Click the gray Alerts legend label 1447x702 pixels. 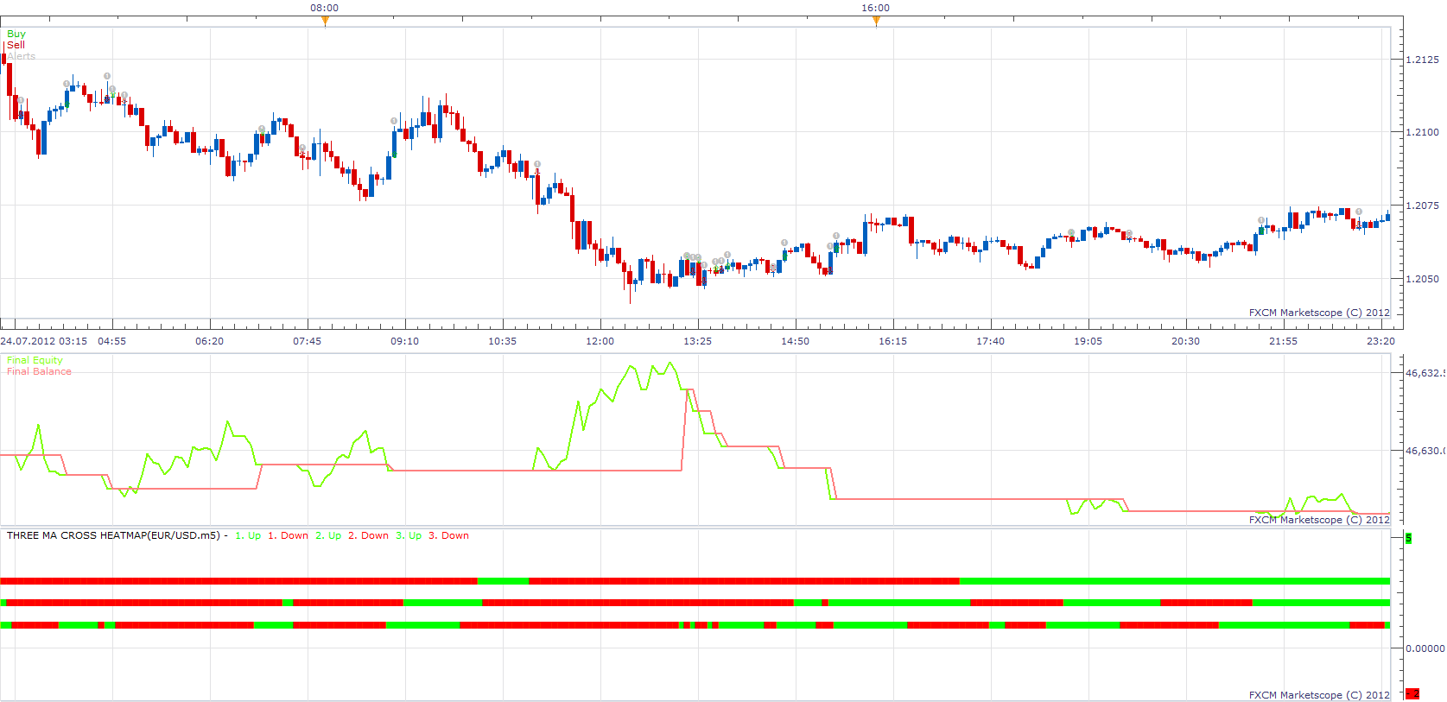click(22, 56)
